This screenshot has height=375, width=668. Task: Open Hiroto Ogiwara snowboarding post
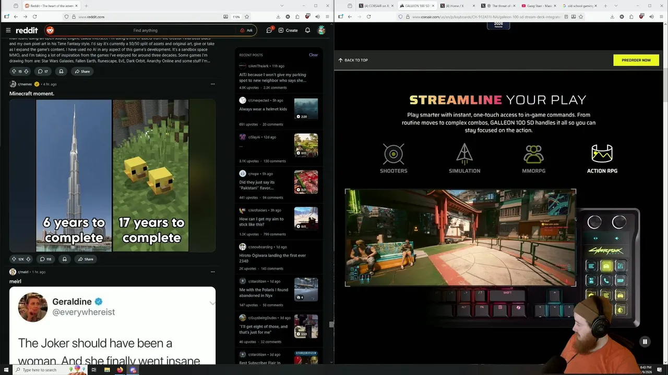click(x=272, y=258)
